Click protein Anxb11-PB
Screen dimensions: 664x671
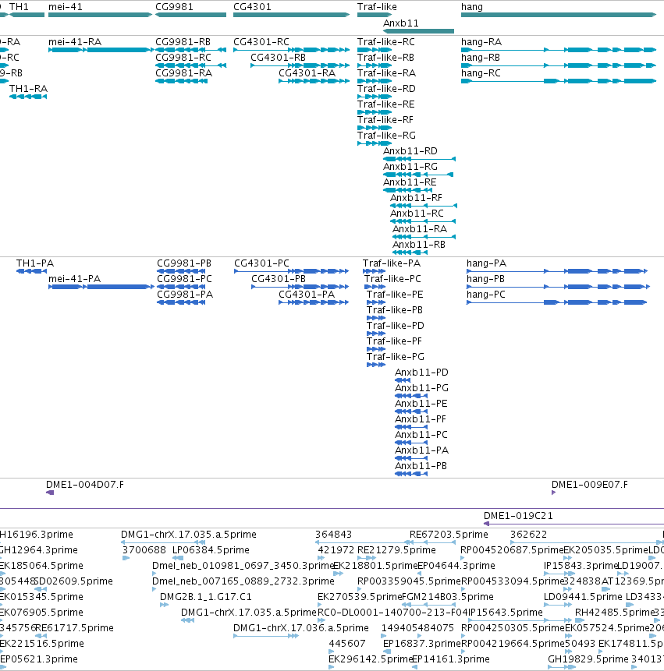[x=411, y=474]
